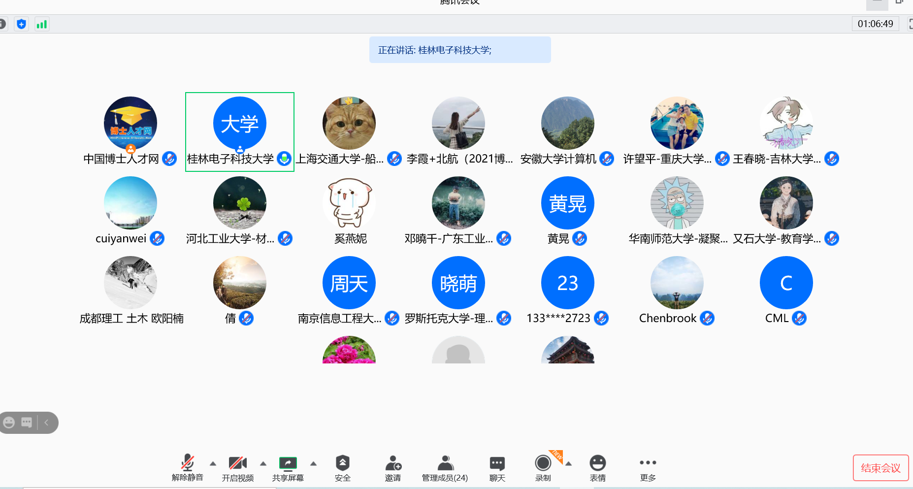Toggle mic icon of 罗斯托克大学-理...

pyautogui.click(x=503, y=318)
